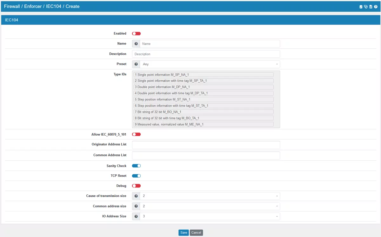
Task: Open the stethoscope diagnostics icon
Action: coord(366,7)
